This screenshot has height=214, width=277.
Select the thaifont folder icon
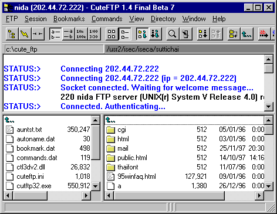pyautogui.click(x=111, y=167)
